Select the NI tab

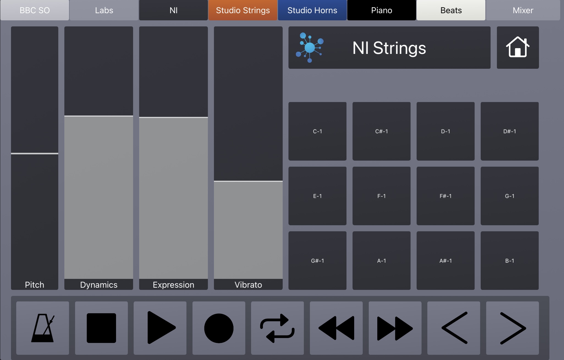174,10
